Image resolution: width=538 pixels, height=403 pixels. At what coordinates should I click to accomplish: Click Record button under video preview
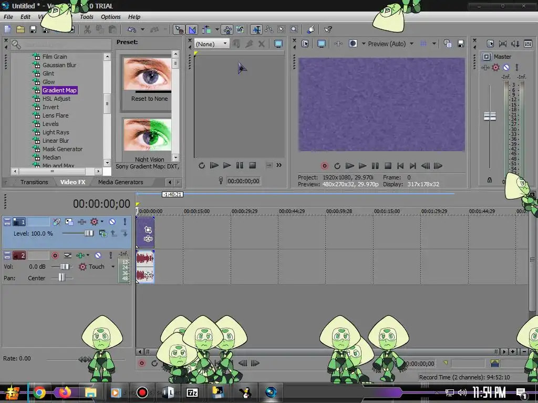[325, 166]
